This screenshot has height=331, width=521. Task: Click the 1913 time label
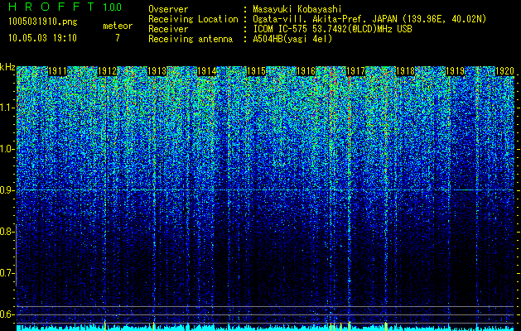pyautogui.click(x=157, y=71)
